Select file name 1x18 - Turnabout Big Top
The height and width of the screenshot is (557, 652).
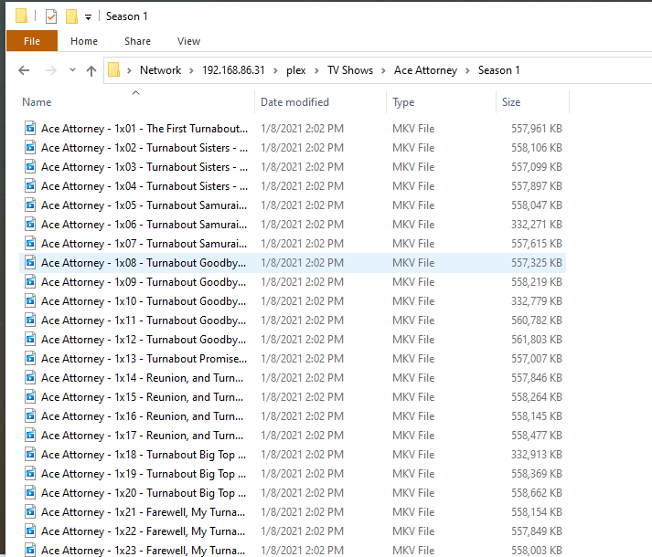coord(144,455)
